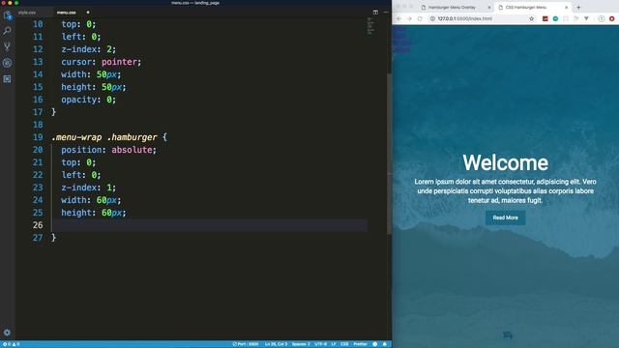Click the Vue devtools extension icon
The height and width of the screenshot is (348, 619).
(586, 18)
